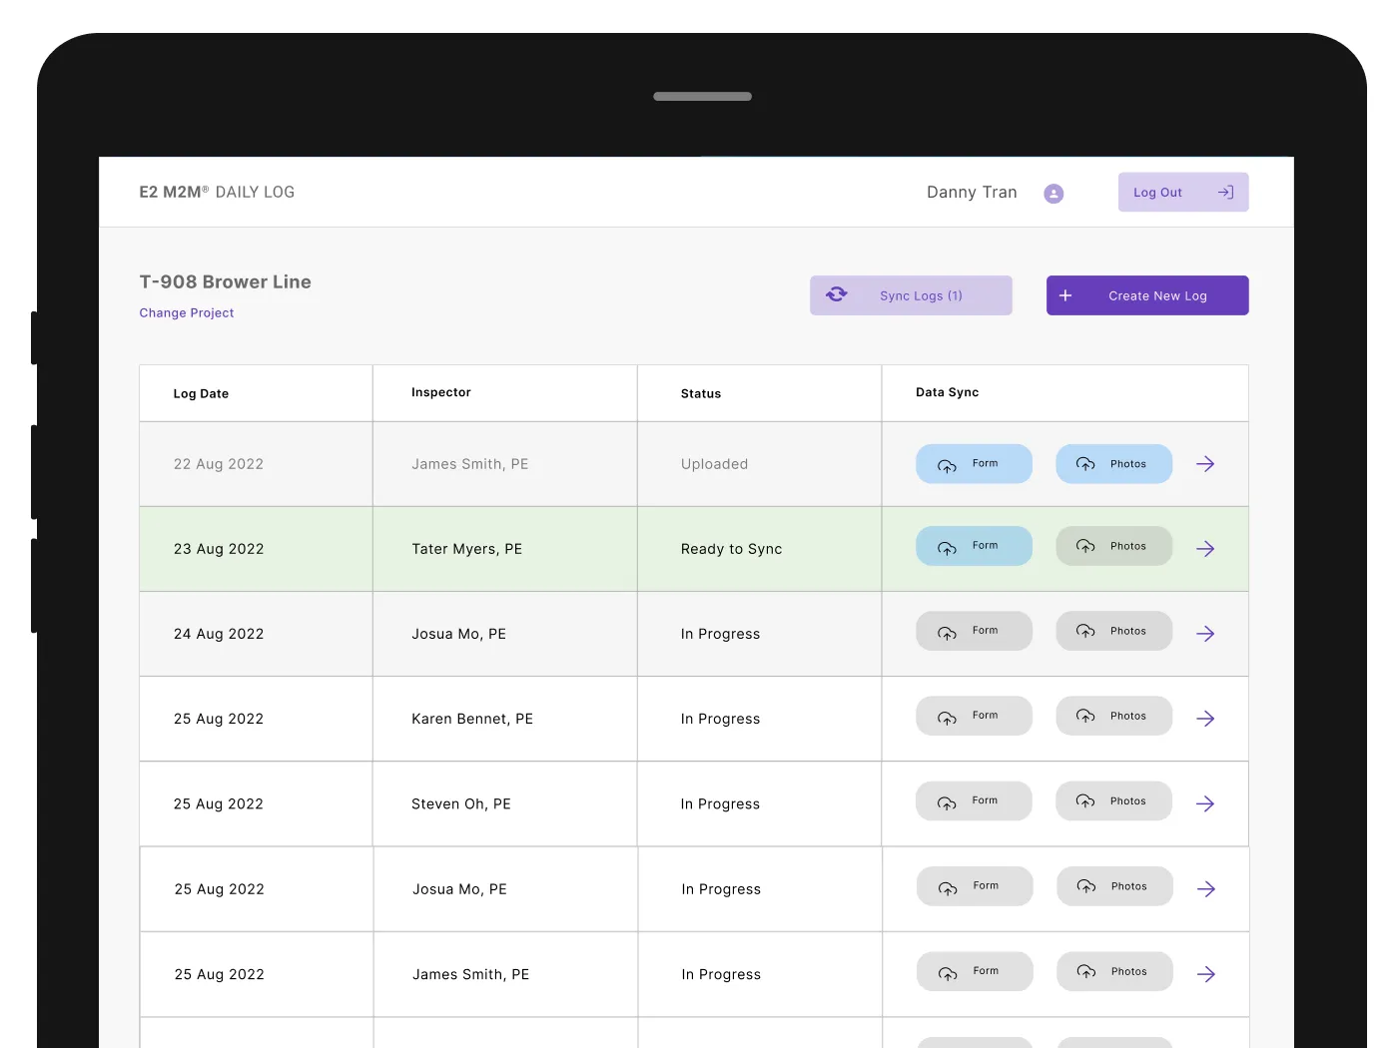Image resolution: width=1398 pixels, height=1048 pixels.
Task: Open the 22 Aug 2022 log arrow
Action: pyautogui.click(x=1205, y=464)
